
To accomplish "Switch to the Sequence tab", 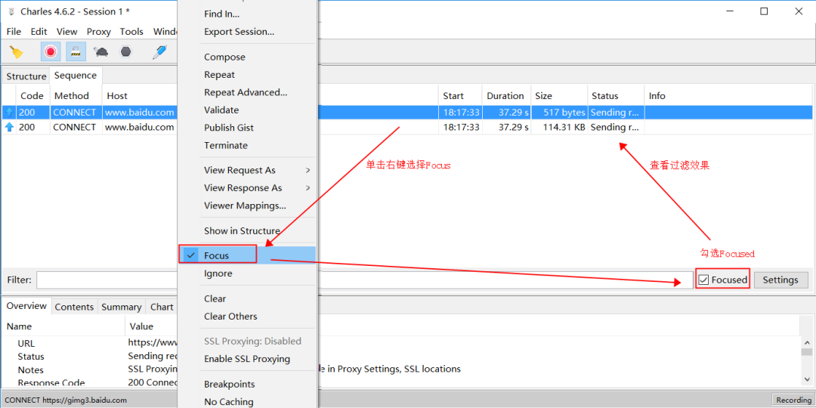I will [x=76, y=76].
